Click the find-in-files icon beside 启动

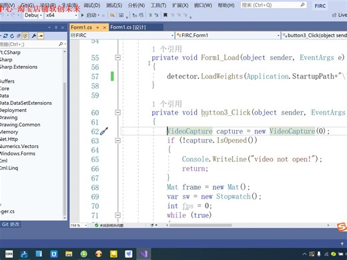tap(112, 15)
